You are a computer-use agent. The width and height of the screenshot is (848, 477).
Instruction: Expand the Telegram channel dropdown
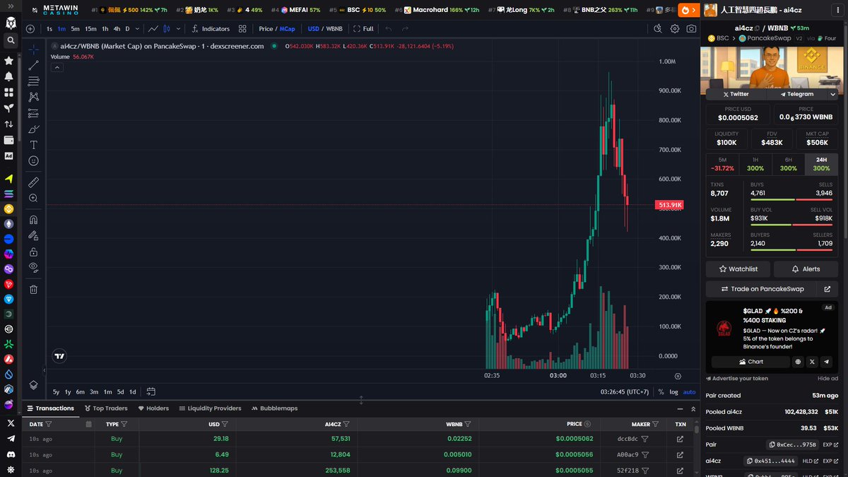(832, 94)
